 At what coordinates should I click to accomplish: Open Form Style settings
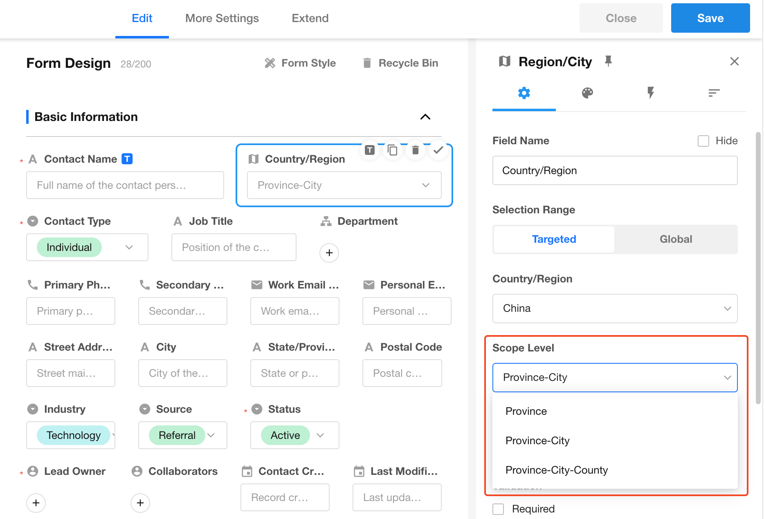pyautogui.click(x=300, y=63)
